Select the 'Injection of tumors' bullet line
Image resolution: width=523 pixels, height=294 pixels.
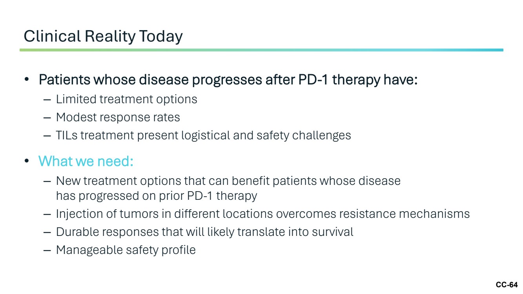[263, 214]
